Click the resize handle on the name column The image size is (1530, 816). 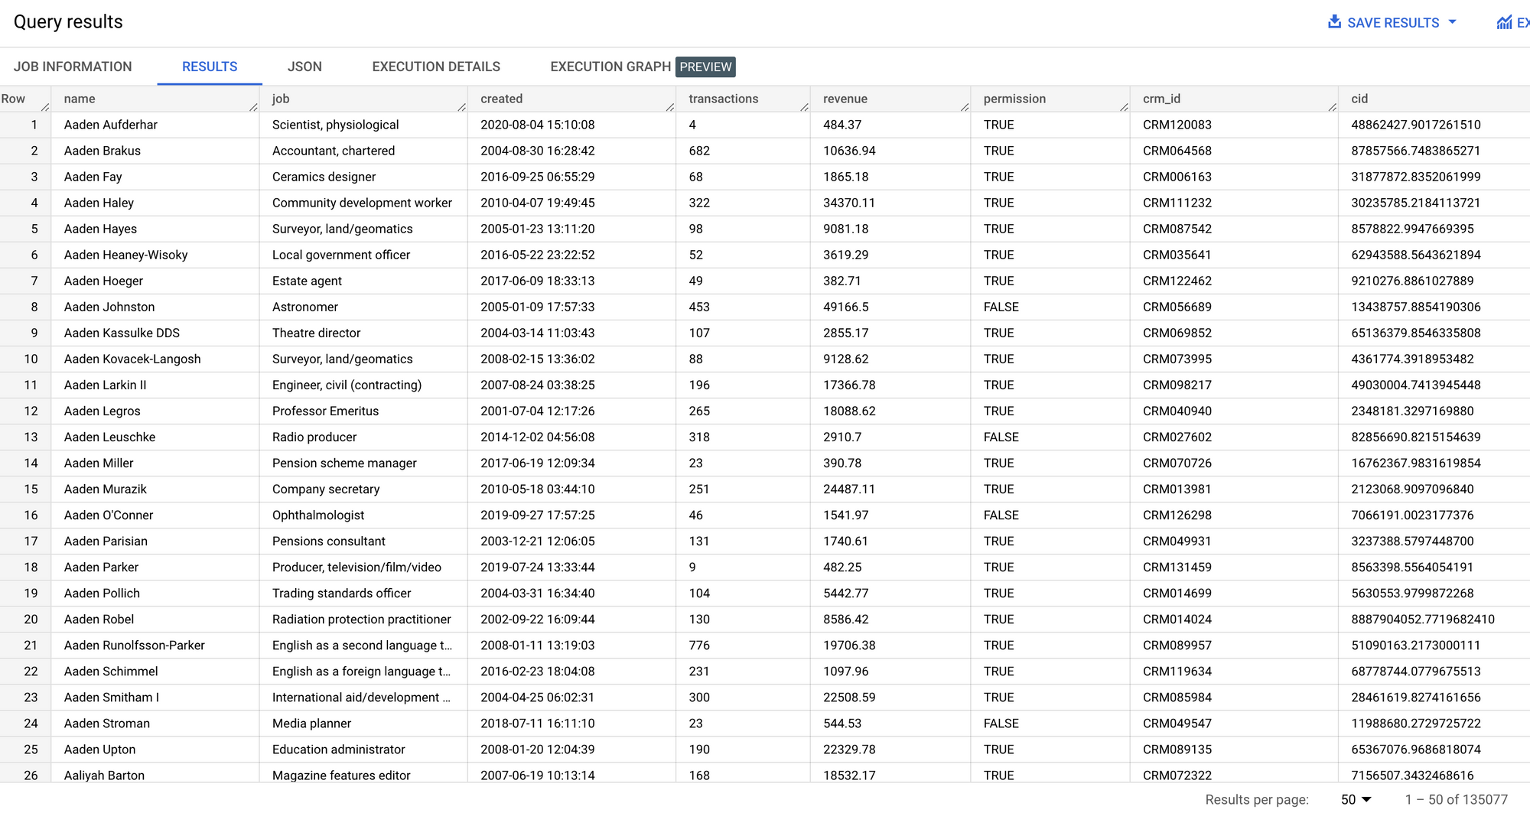(x=253, y=108)
